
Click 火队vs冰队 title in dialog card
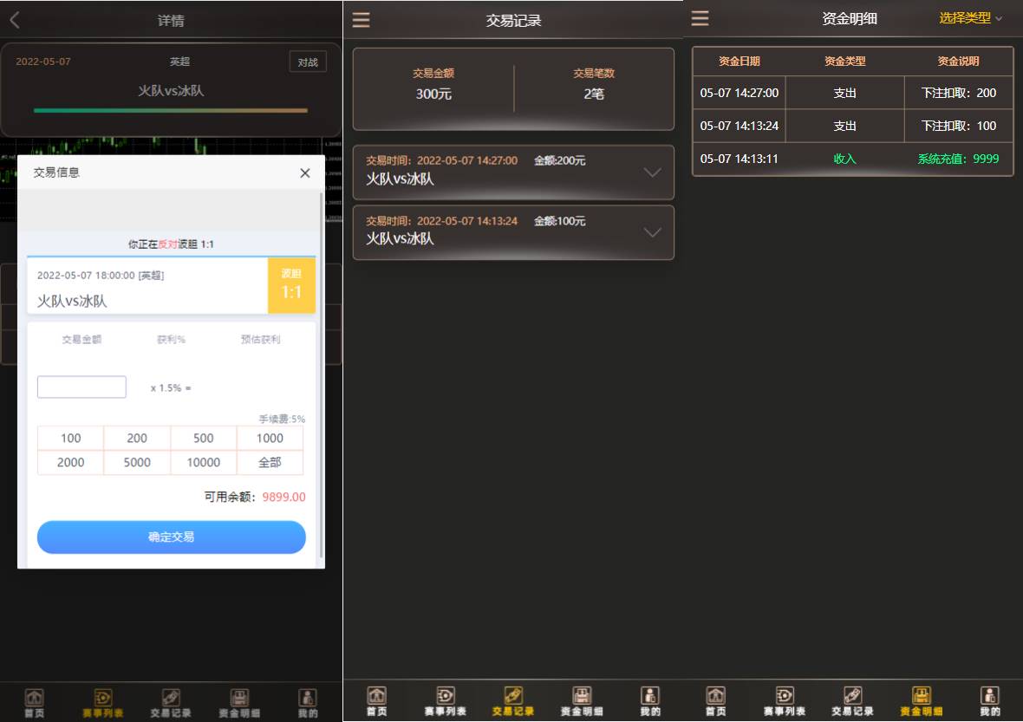point(72,301)
